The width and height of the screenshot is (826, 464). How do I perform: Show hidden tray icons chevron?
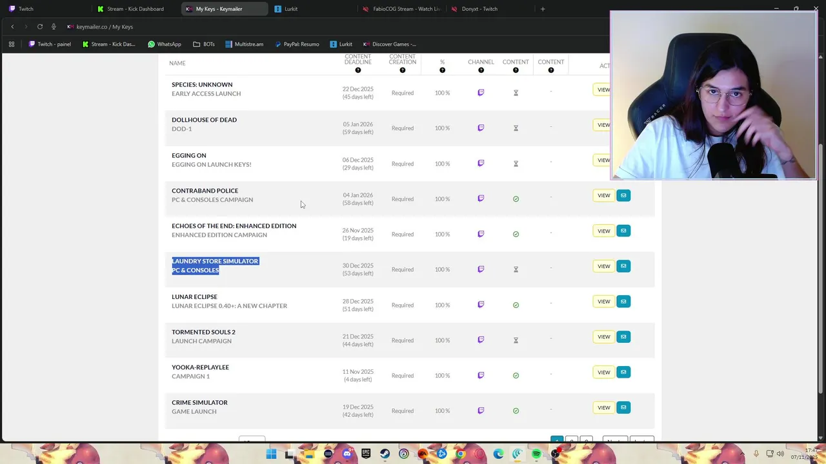[741, 454]
